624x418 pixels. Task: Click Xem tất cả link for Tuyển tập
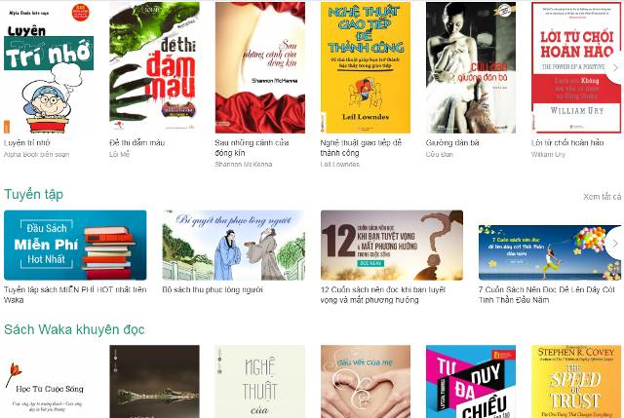click(x=603, y=197)
